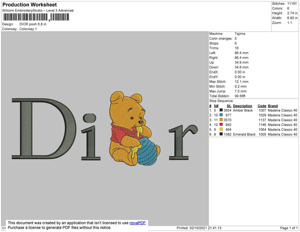Screen dimensions: 300x232
Task: Click the Max Jump value 7.0 mm
Action: pyautogui.click(x=240, y=91)
